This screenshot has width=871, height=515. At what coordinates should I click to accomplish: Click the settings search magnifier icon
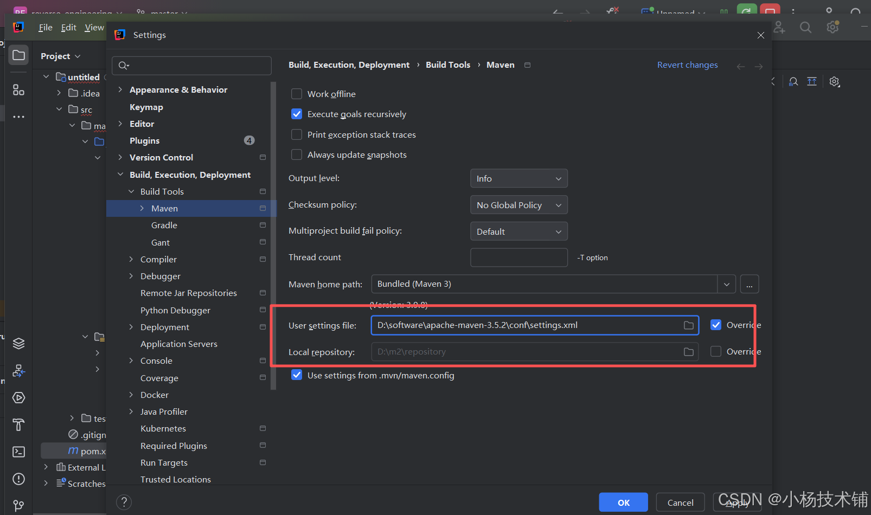[124, 66]
